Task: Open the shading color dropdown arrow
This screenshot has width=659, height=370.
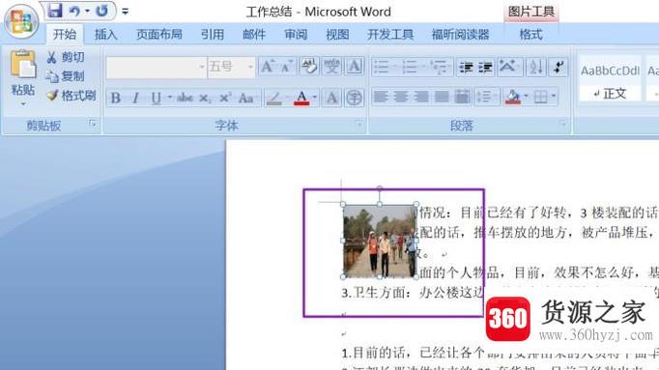Action: tap(526, 97)
